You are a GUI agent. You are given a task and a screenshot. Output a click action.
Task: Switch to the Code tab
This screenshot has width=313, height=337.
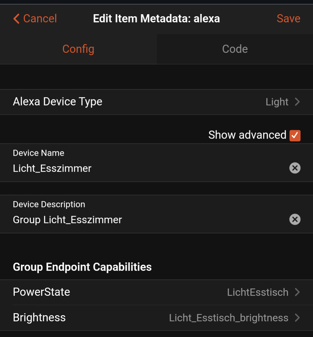pos(235,49)
